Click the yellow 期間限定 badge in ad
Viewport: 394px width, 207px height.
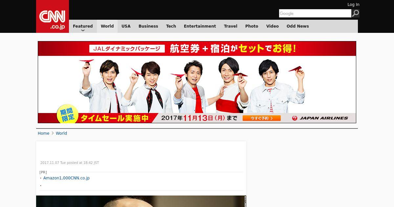(68, 114)
